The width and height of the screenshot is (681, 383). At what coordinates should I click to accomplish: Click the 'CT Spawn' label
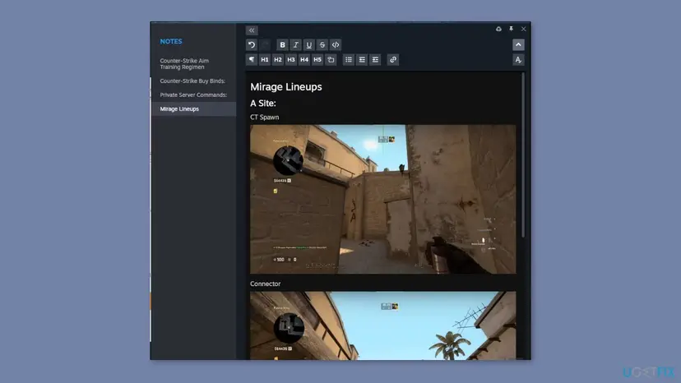point(265,118)
